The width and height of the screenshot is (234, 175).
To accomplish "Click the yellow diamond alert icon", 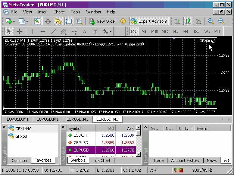I will click(123, 21).
